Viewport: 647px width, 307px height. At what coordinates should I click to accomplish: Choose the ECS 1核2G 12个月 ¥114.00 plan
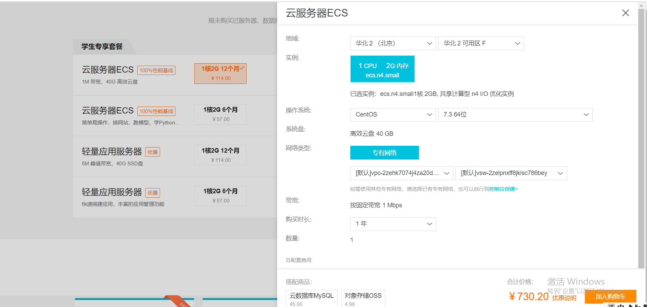(220, 74)
